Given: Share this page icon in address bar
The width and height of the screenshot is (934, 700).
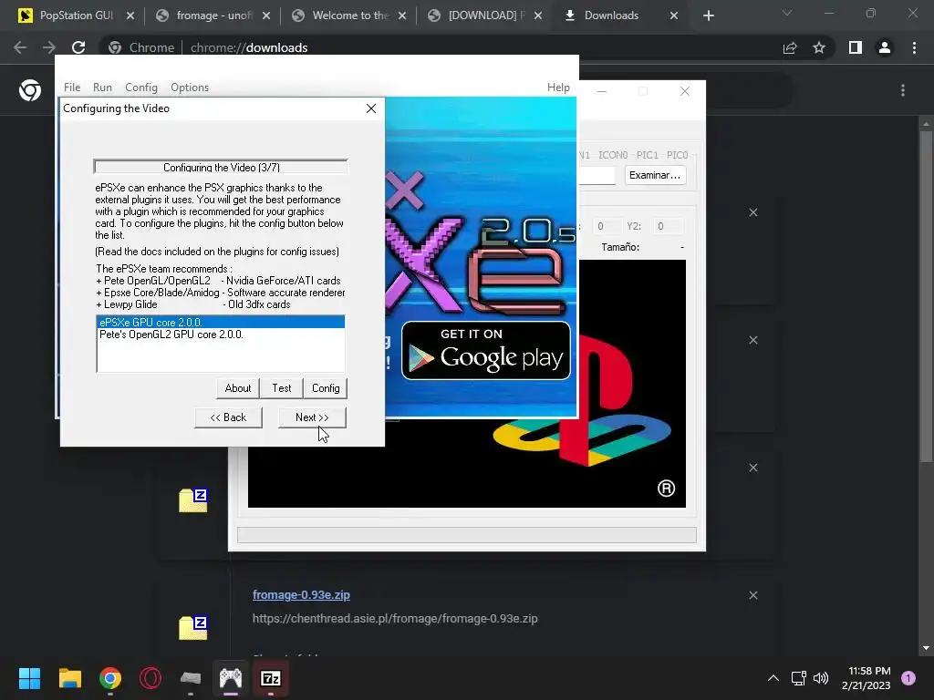Looking at the screenshot, I should coord(790,47).
